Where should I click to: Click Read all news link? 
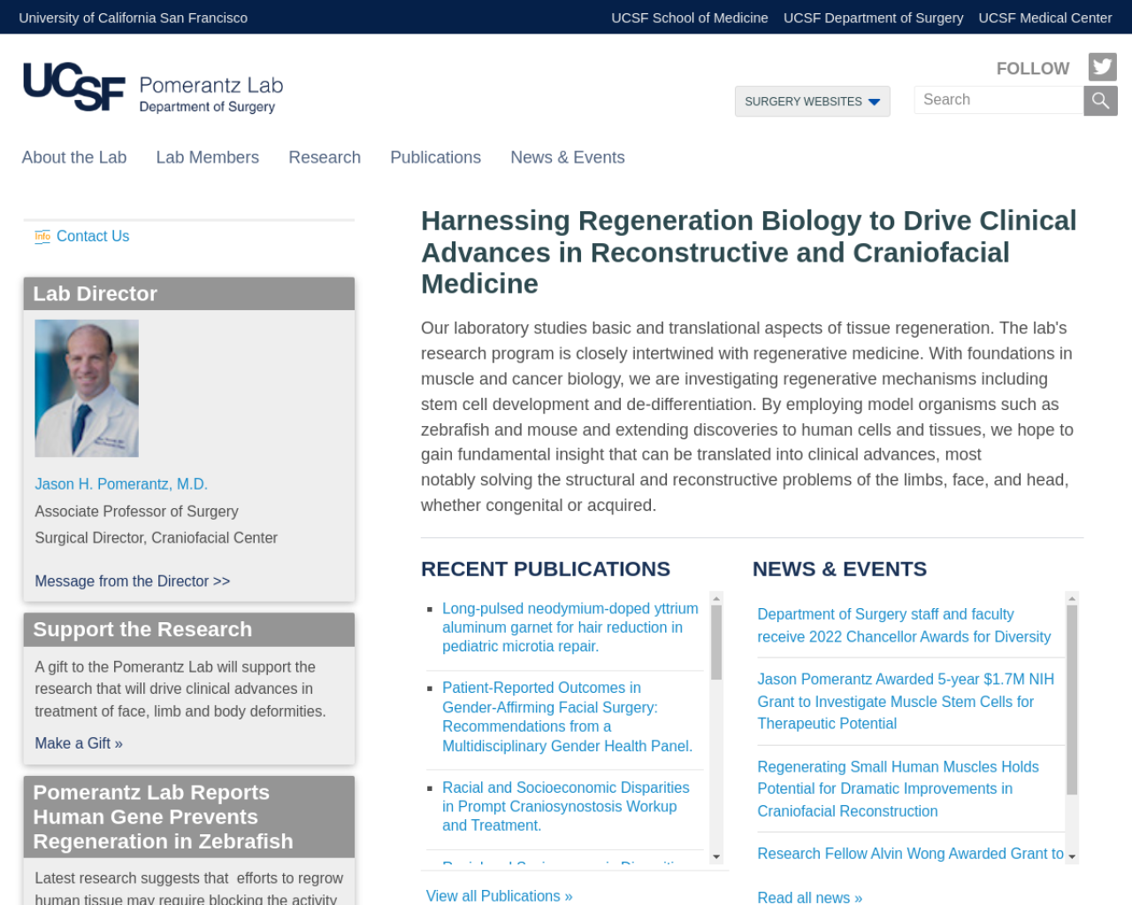click(x=810, y=898)
